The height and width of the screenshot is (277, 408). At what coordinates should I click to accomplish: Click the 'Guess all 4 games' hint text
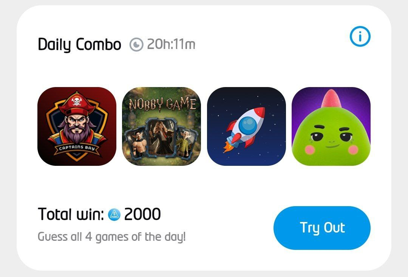pos(111,237)
